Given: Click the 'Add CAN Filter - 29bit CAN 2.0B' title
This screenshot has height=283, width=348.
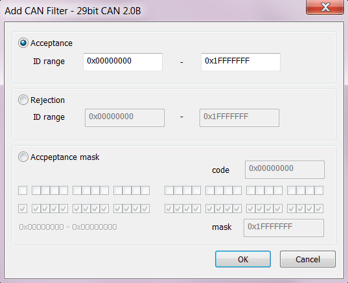Looking at the screenshot, I should click(x=73, y=11).
